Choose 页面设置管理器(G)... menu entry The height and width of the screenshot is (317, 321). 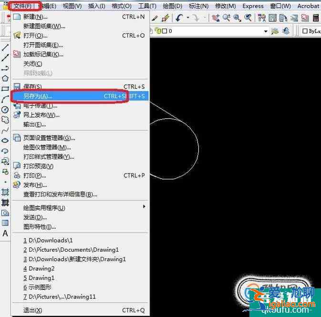80,138
